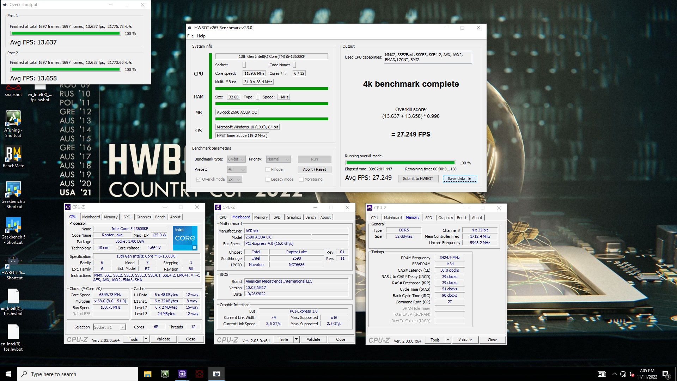Screen dimensions: 677x381
Task: Enable the Monitoring checkbox
Action: (x=301, y=179)
